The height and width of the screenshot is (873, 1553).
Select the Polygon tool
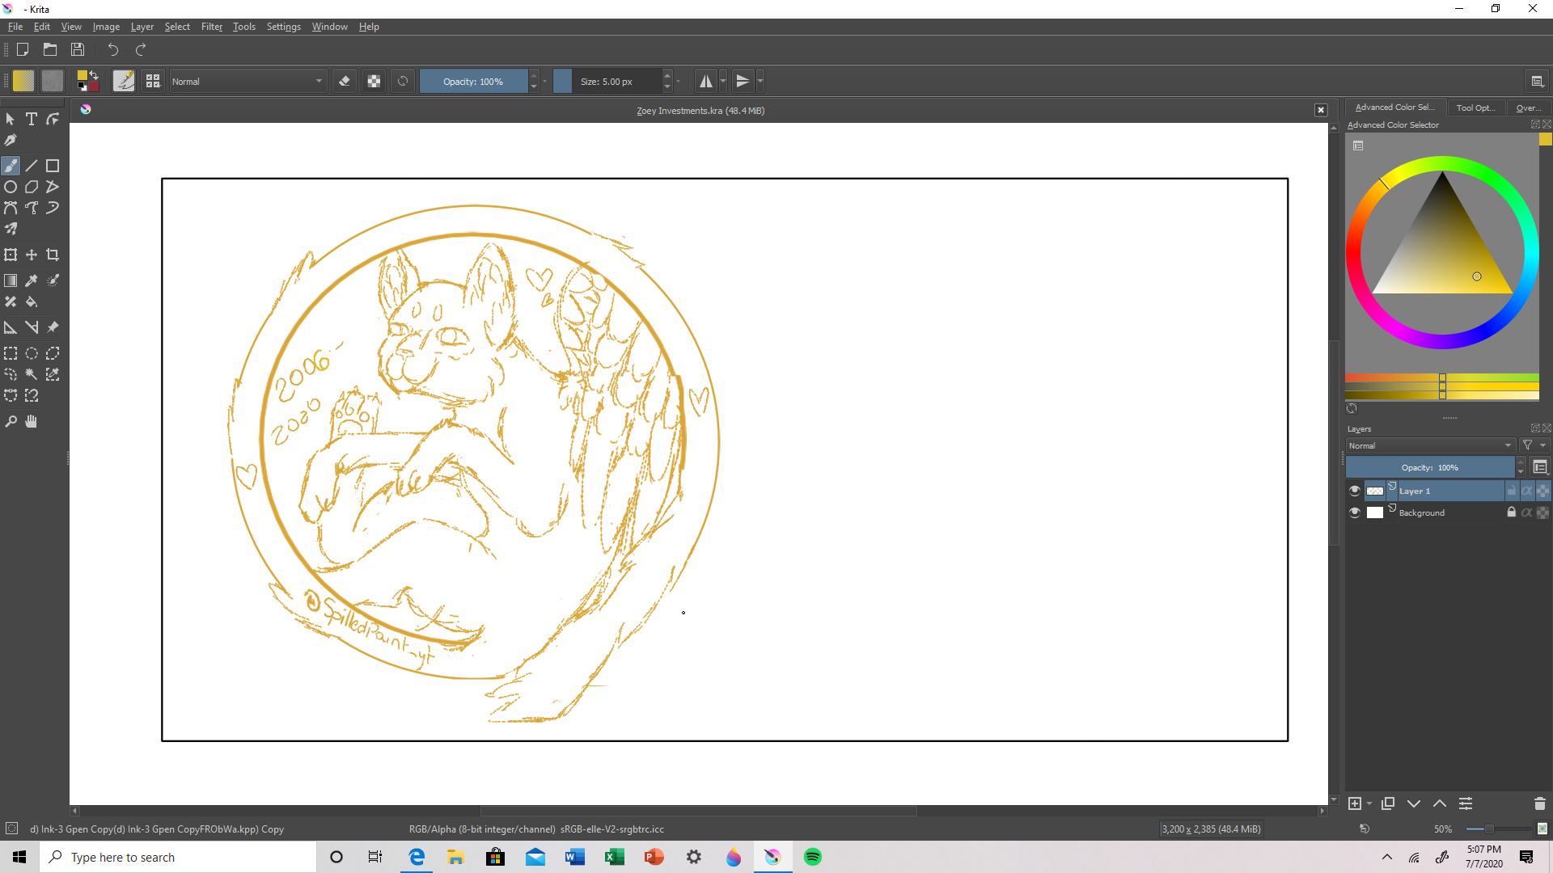tap(32, 187)
